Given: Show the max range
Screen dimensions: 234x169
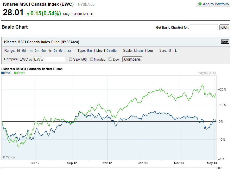Looking at the screenshot, I should point(68,51).
